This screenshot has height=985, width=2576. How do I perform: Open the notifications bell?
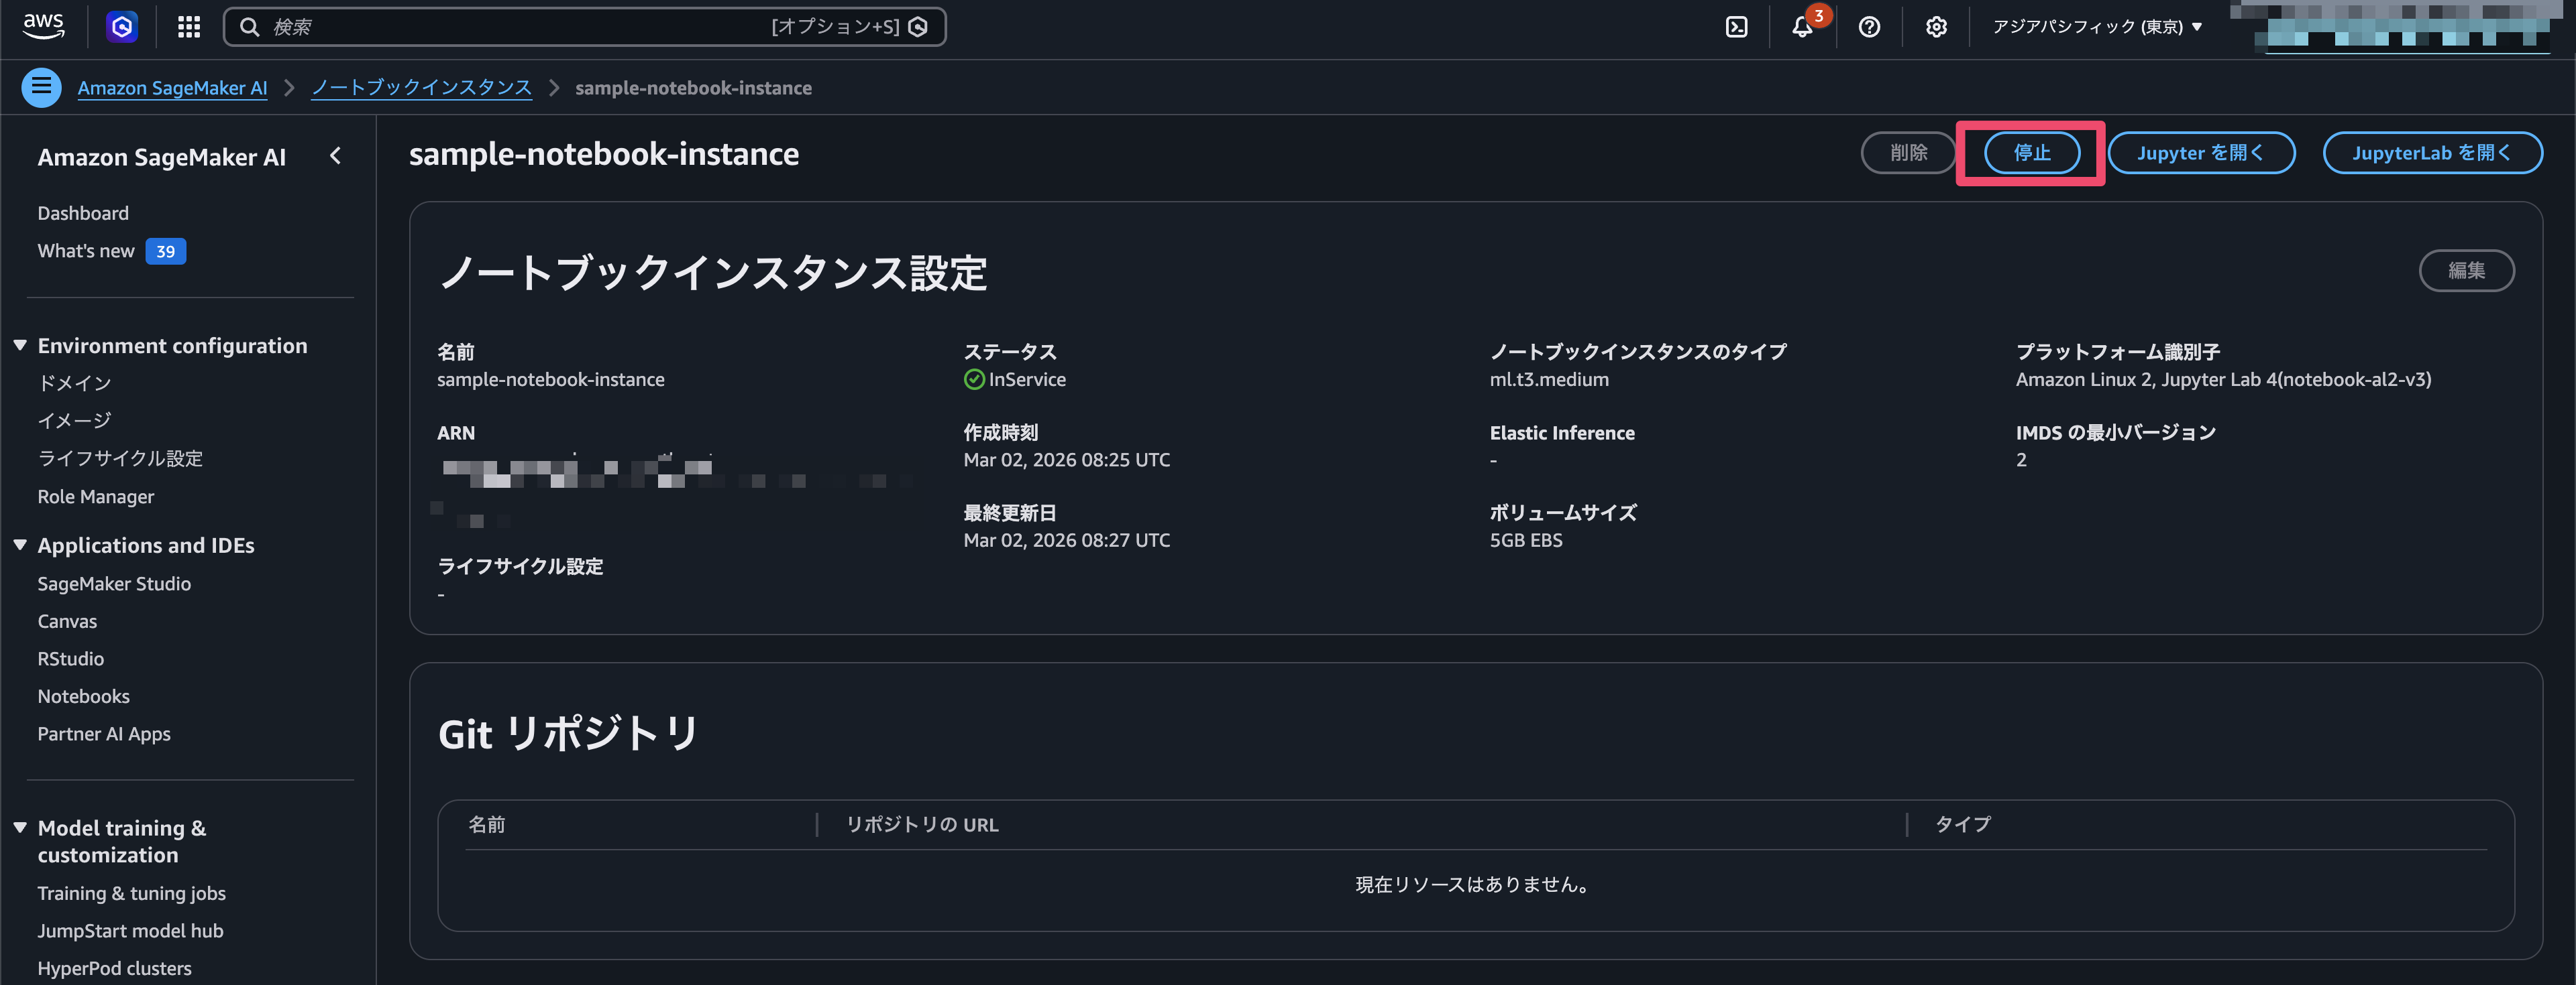[1803, 27]
